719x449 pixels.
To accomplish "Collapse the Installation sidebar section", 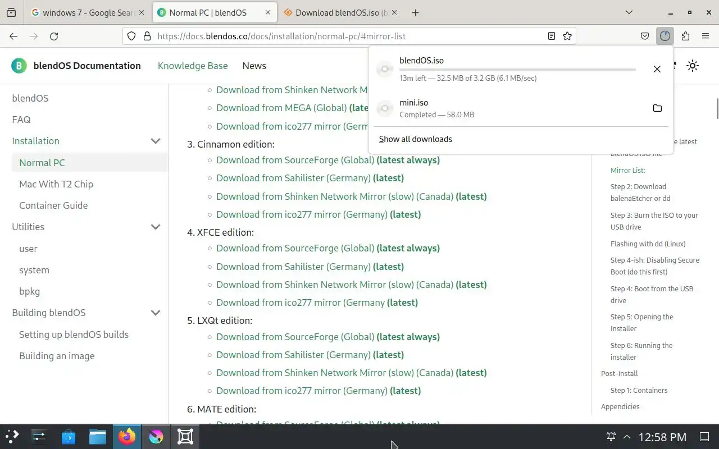I will [x=156, y=141].
